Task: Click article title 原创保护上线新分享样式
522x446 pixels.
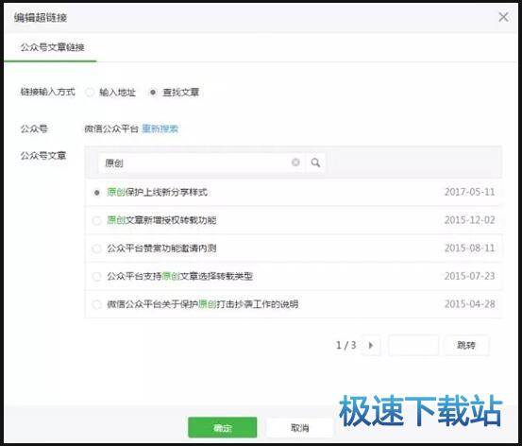Action: [x=157, y=193]
